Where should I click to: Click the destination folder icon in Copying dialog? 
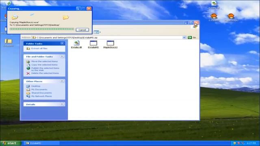click(66, 17)
